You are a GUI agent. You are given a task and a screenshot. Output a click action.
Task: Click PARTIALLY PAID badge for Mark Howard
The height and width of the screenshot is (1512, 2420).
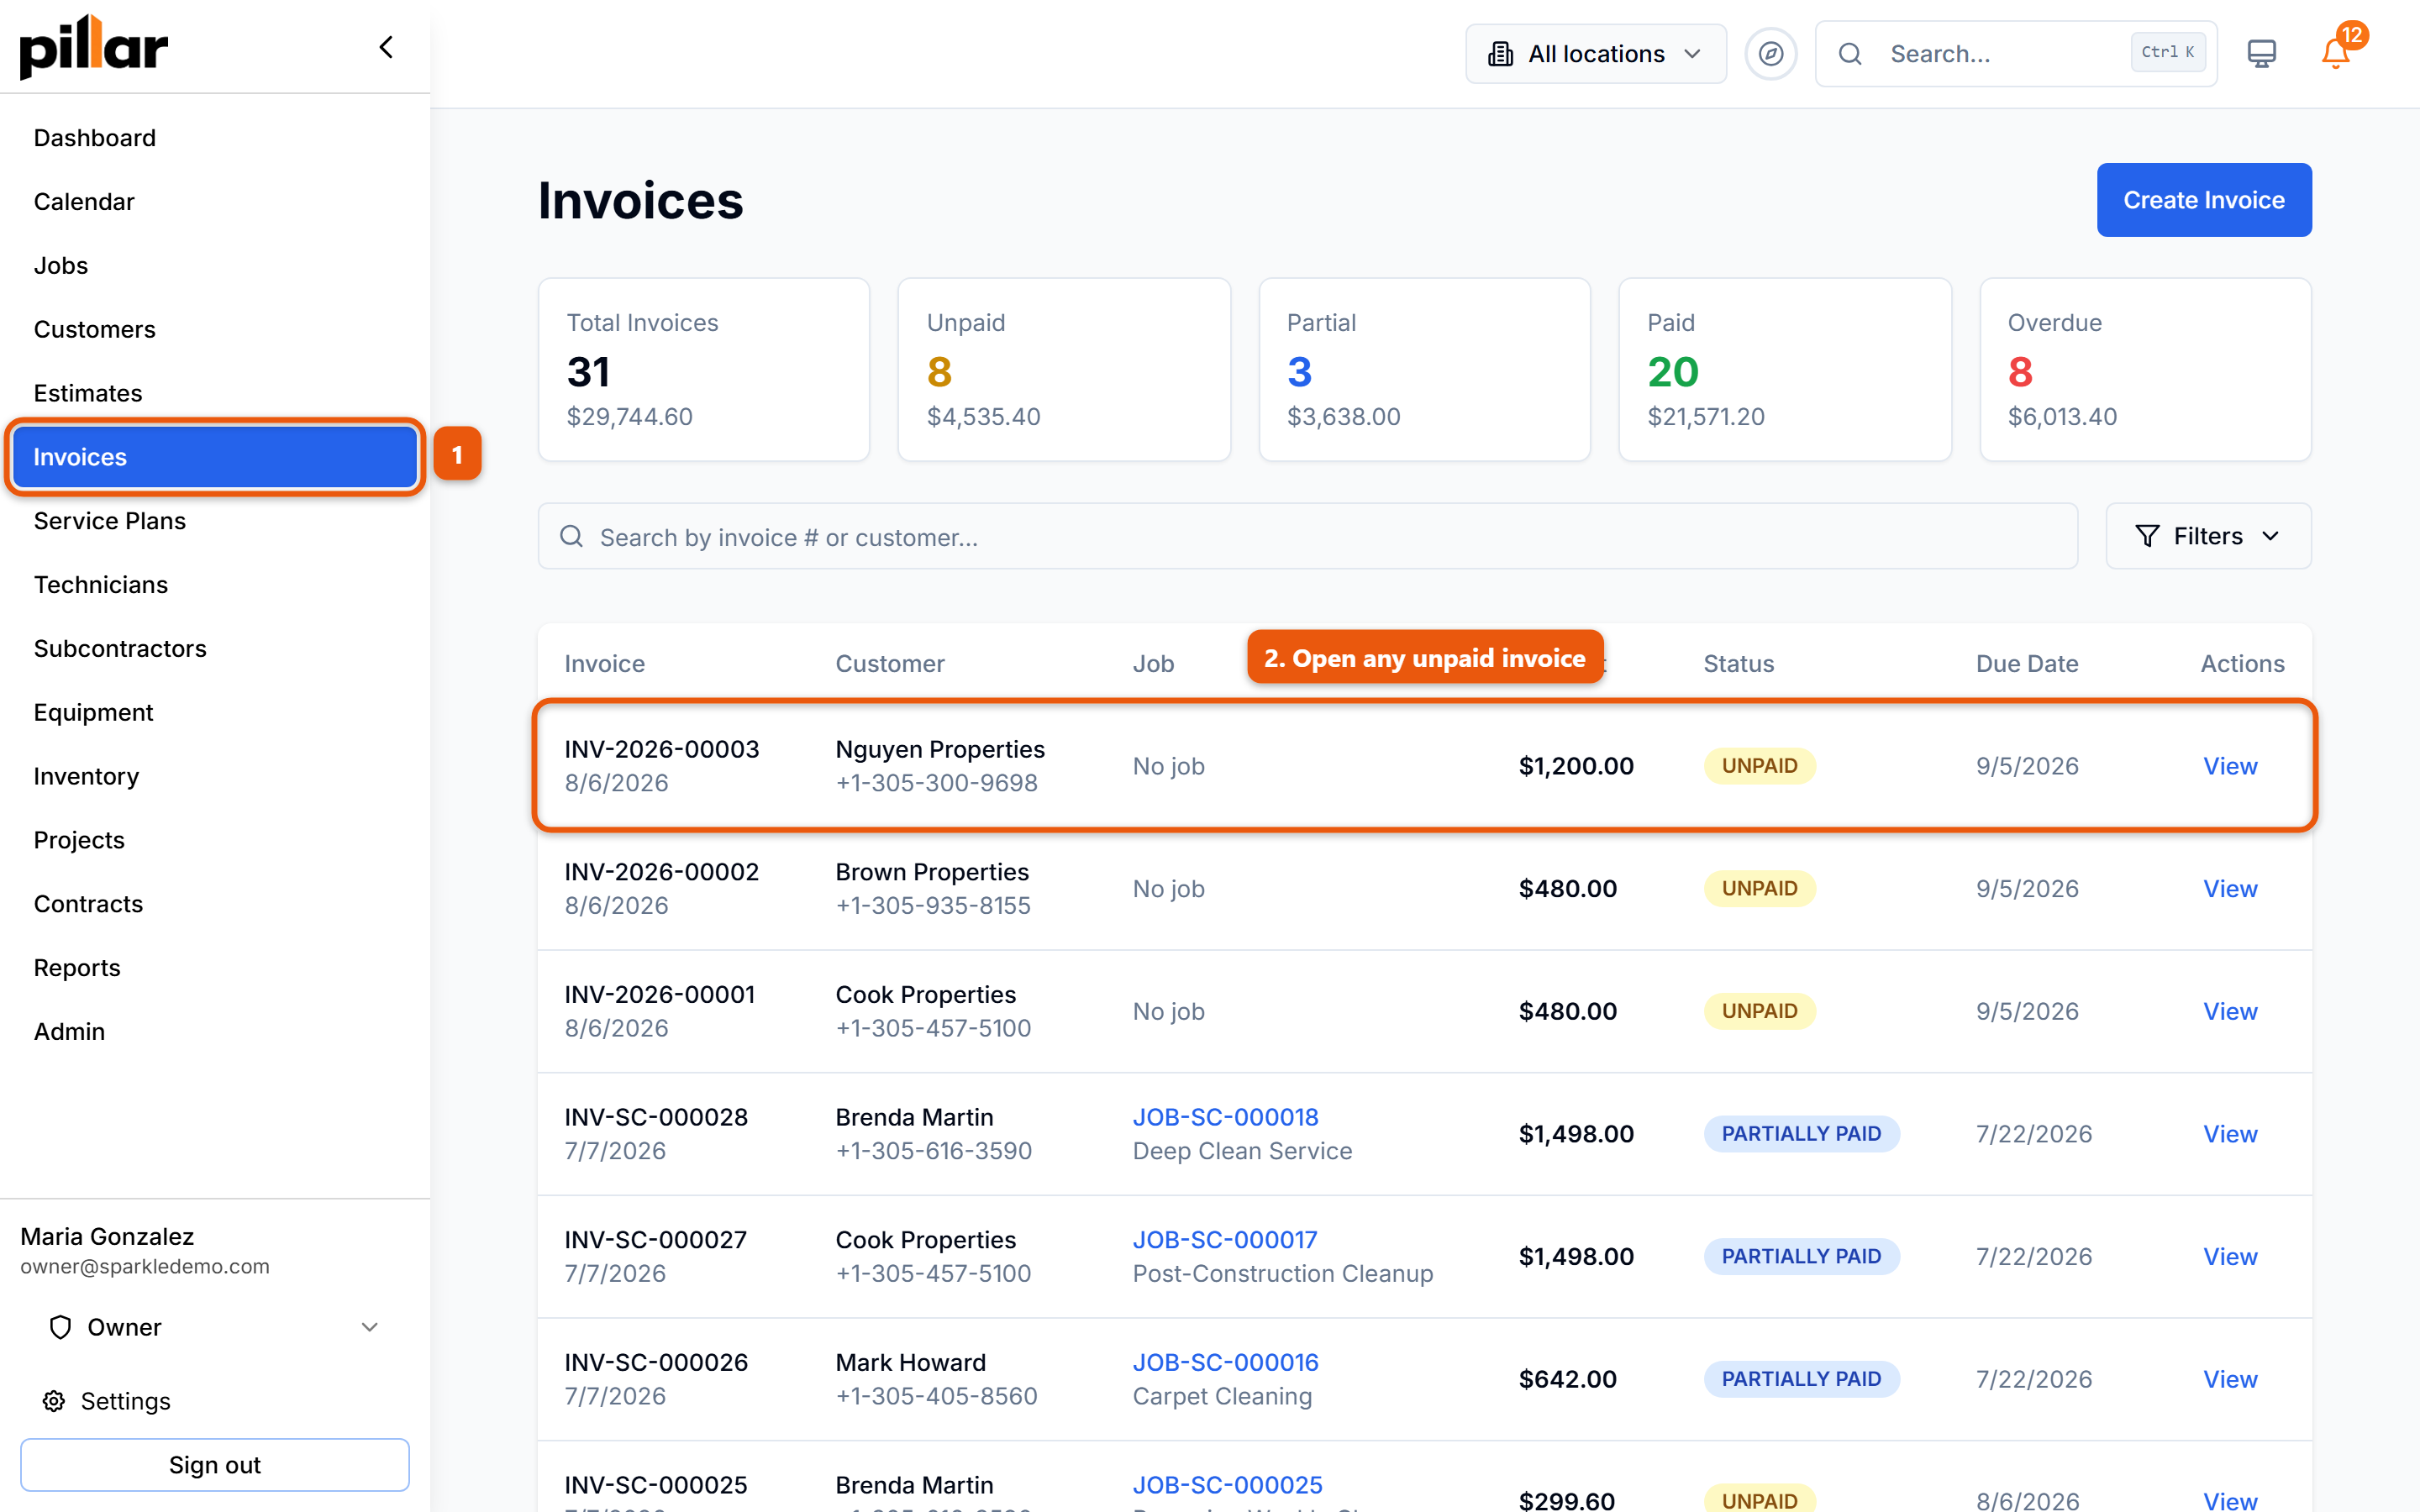(1801, 1380)
